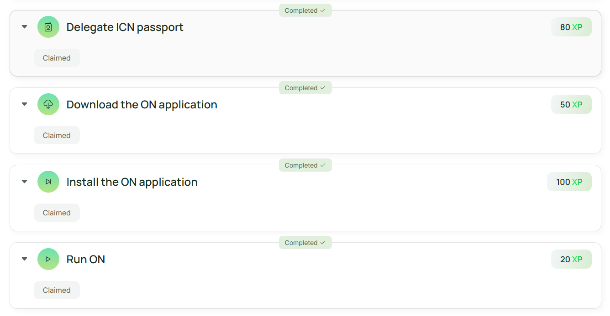Click the 20 XP badge
This screenshot has height=316, width=610.
571,259
